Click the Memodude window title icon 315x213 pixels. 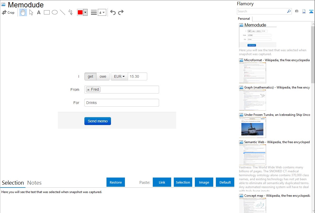pos(3,4)
